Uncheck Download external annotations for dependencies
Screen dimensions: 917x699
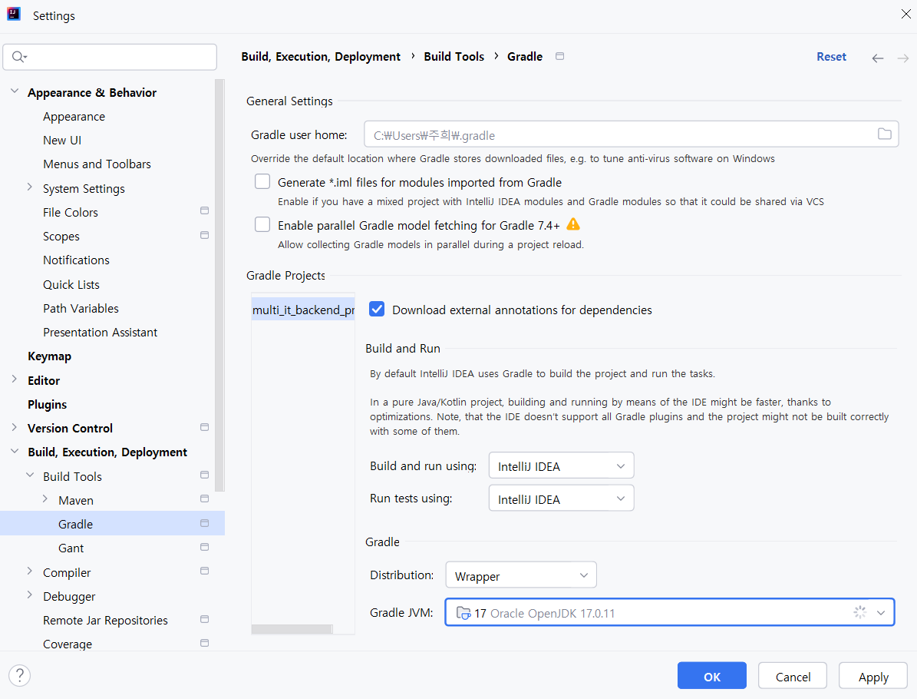click(378, 309)
